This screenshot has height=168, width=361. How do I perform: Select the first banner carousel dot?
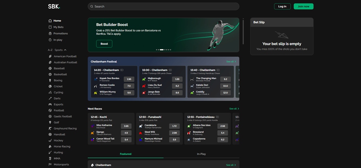[157, 50]
